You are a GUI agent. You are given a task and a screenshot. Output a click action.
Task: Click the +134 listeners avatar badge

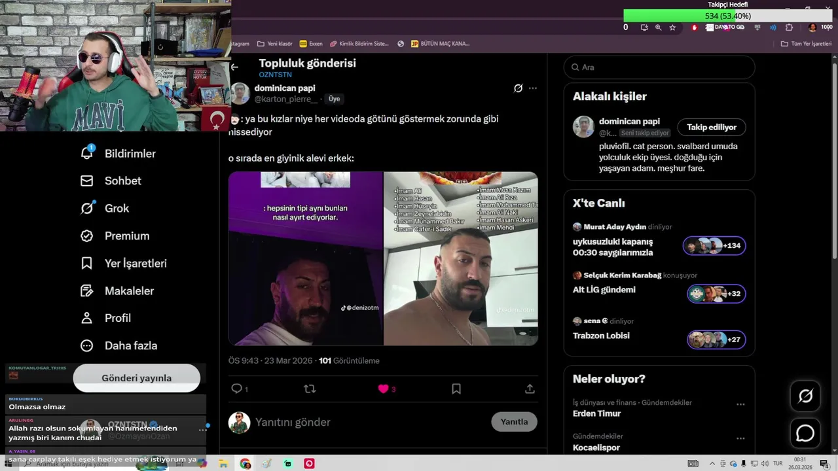tap(714, 246)
